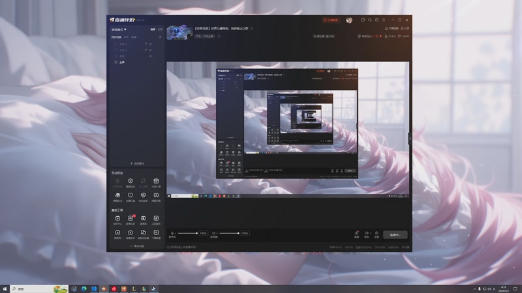
Task: Edit the live room title icon
Action: [252, 29]
